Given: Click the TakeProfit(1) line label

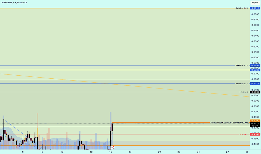Looking at the screenshot, I should pos(242,83).
